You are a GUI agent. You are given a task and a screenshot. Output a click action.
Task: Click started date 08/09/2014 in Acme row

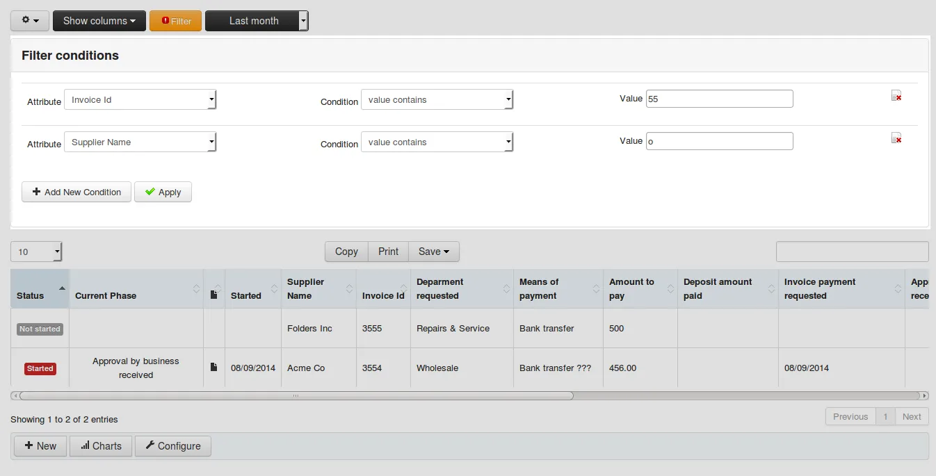[x=253, y=368]
